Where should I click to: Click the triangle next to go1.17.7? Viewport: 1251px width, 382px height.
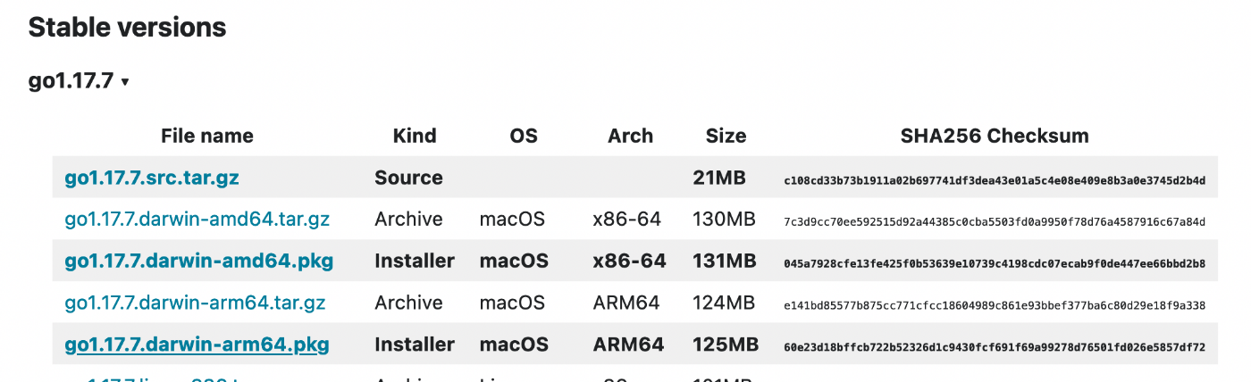[125, 82]
